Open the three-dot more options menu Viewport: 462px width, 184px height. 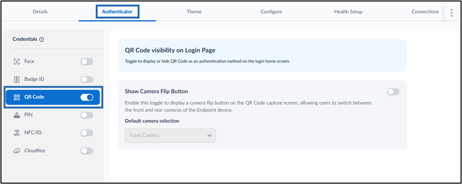(x=451, y=13)
